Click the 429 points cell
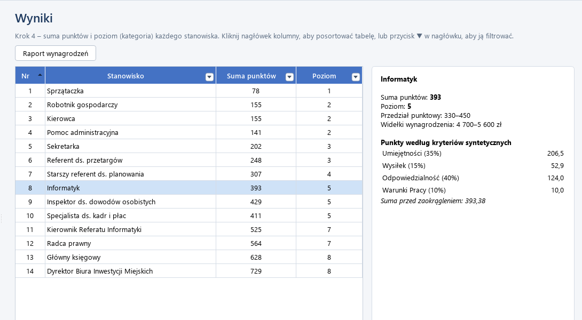This screenshot has height=320, width=582. pyautogui.click(x=256, y=202)
